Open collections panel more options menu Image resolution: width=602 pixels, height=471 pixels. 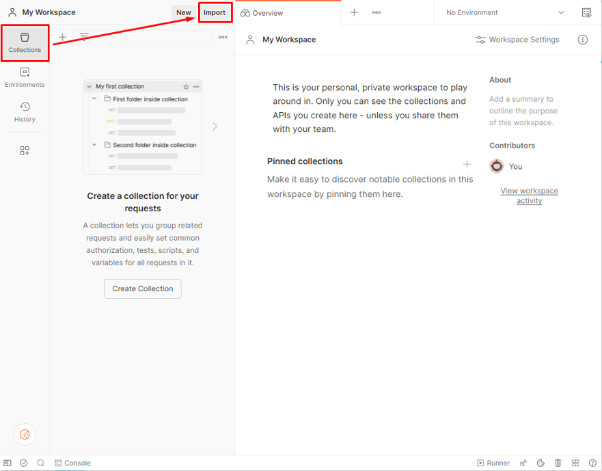coord(223,38)
